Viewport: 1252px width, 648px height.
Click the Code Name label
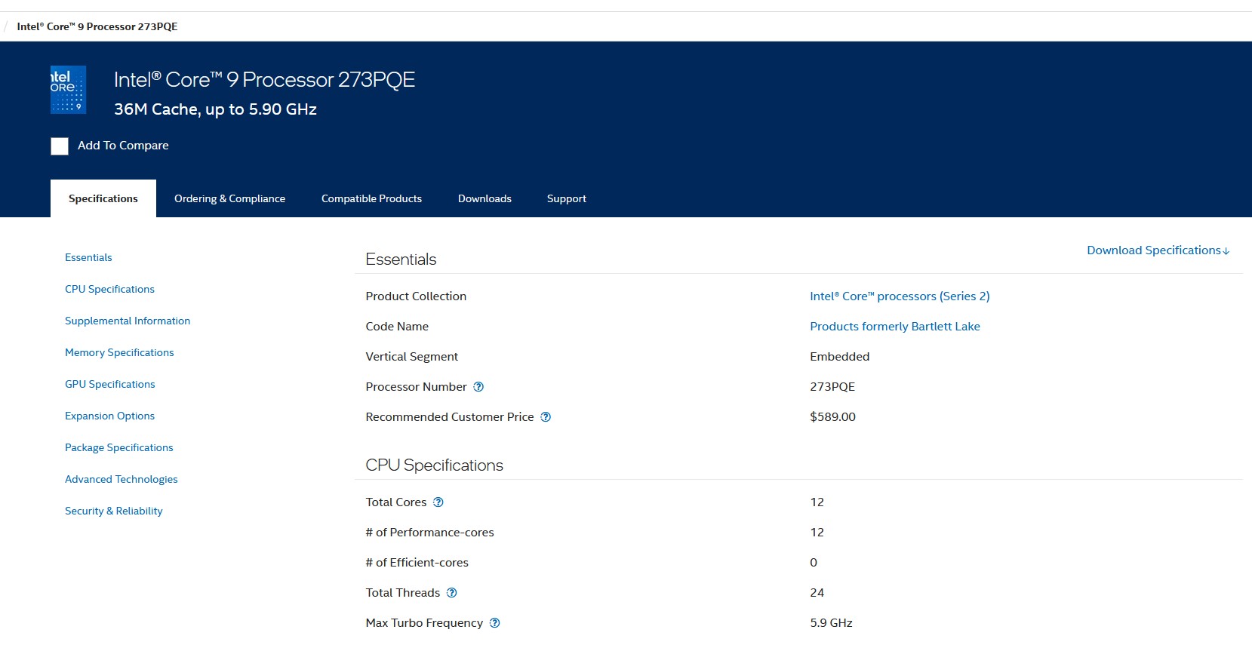click(x=397, y=327)
